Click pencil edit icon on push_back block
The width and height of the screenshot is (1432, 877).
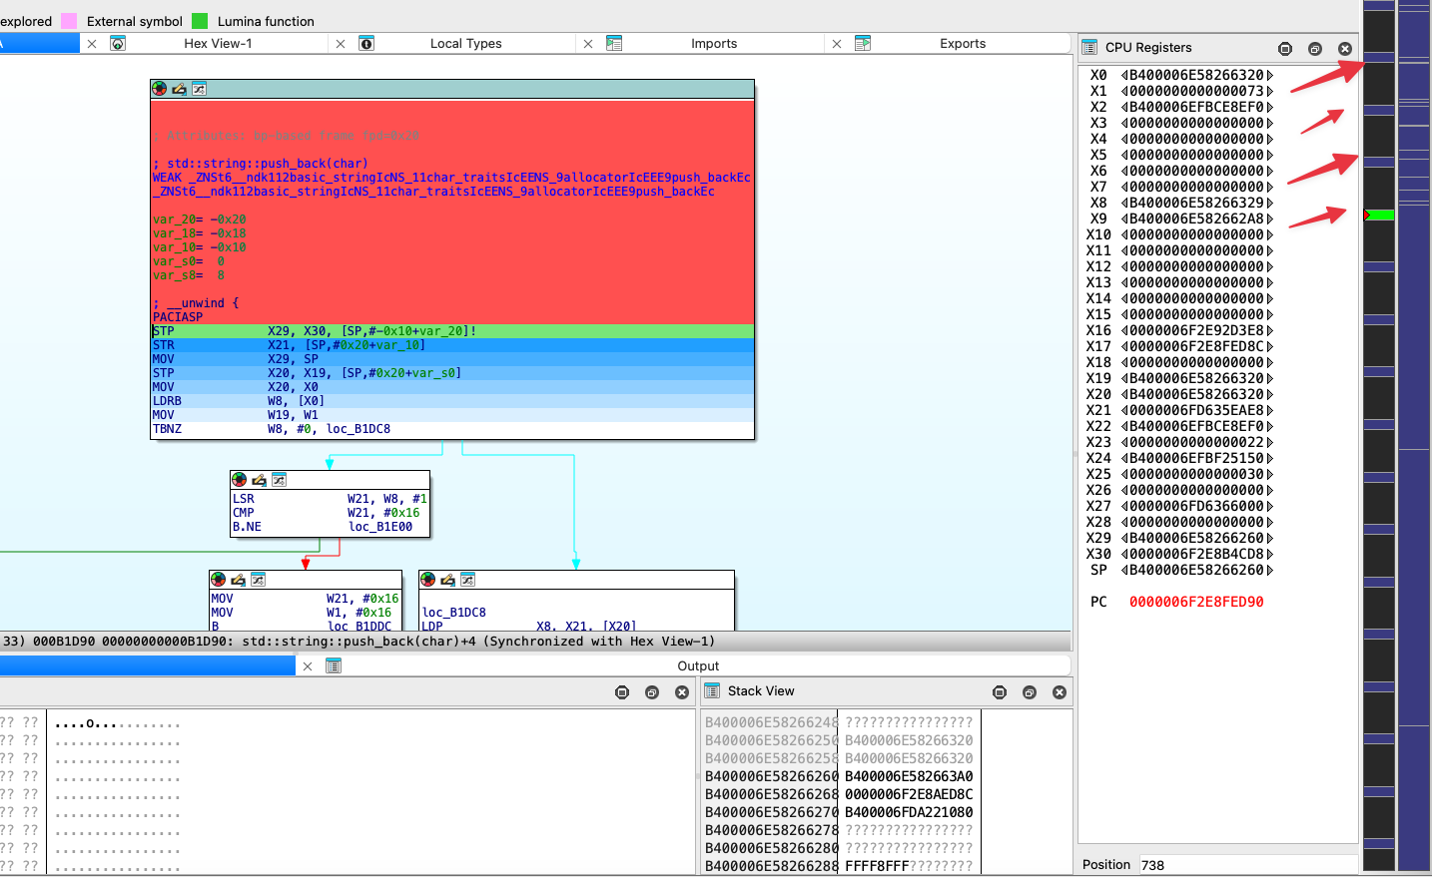(180, 89)
